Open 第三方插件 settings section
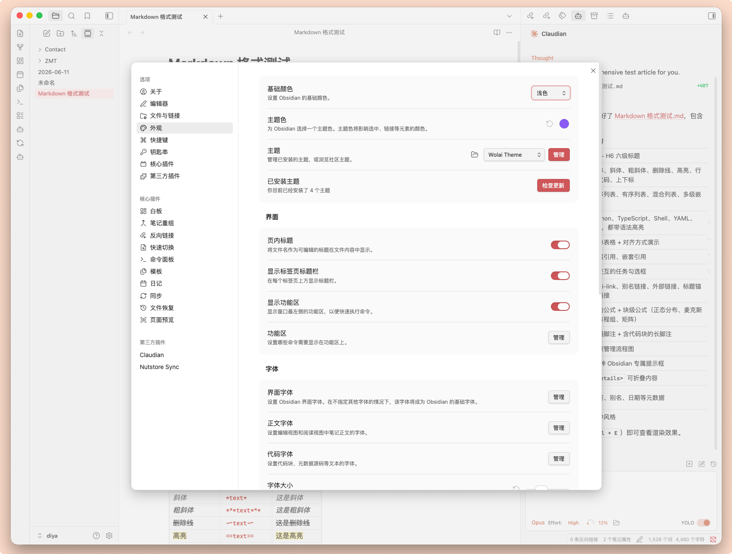732x554 pixels. 184,176
